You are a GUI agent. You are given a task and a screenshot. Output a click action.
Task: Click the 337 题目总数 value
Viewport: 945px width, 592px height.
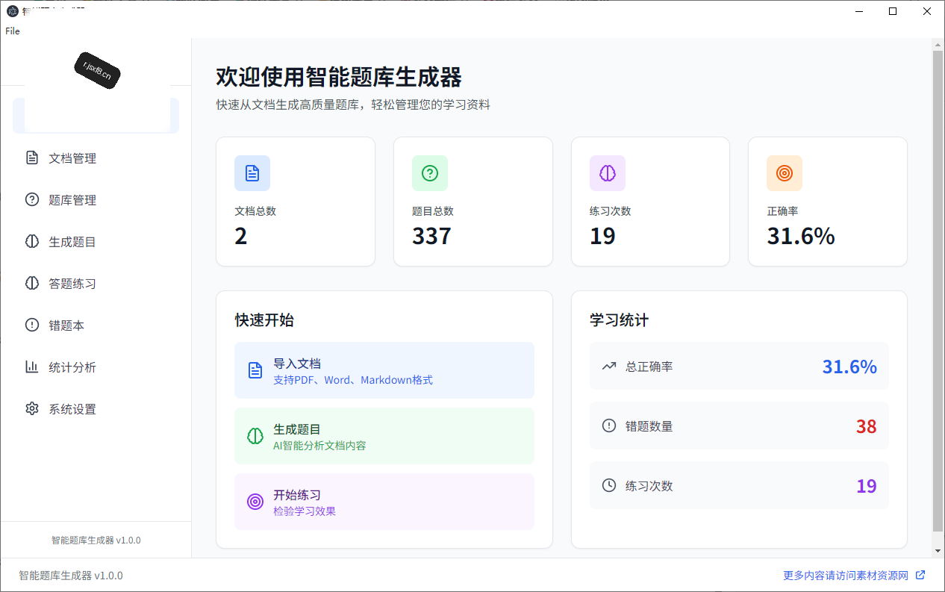[431, 236]
